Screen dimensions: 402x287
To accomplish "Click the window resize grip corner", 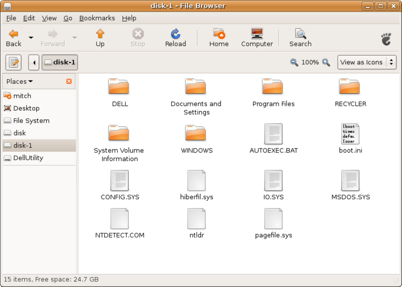I will tap(397, 281).
